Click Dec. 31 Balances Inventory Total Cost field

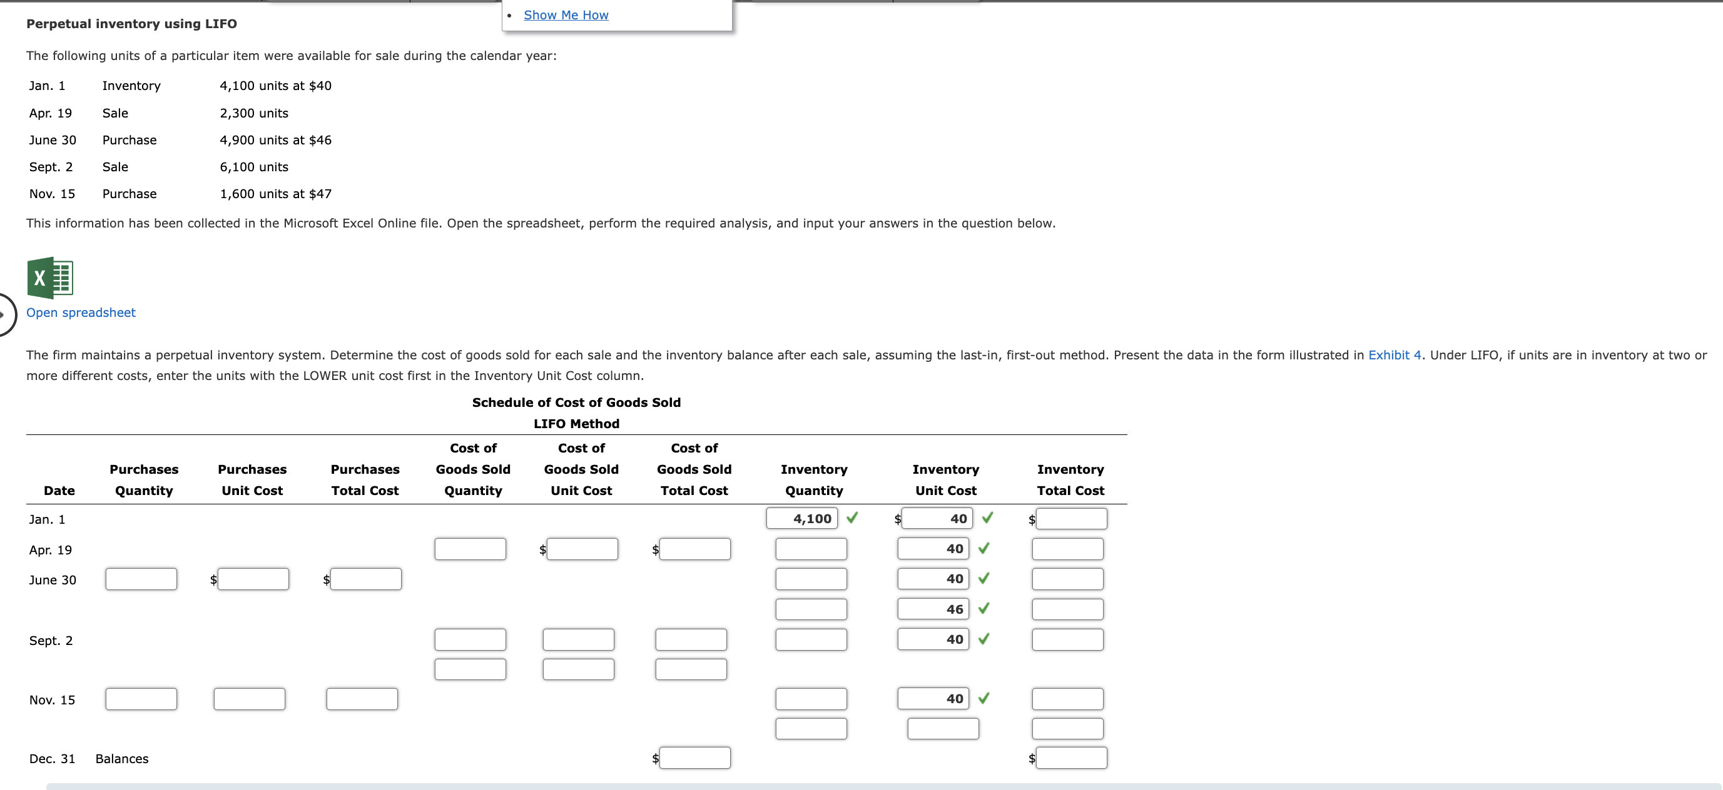[x=1071, y=757]
